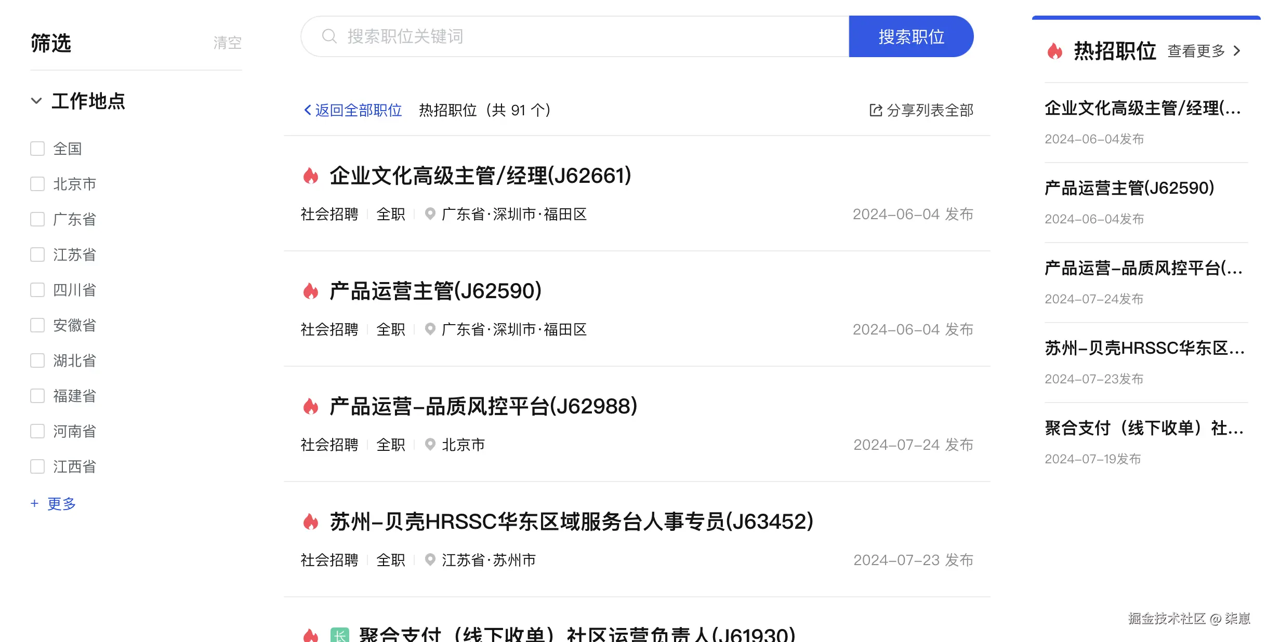Open 查看更多 arrow in 热招职位 panel

click(1236, 51)
